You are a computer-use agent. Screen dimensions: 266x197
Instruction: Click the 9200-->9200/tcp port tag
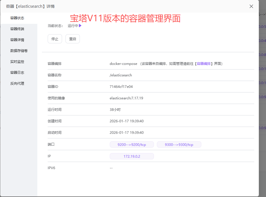click(132, 144)
